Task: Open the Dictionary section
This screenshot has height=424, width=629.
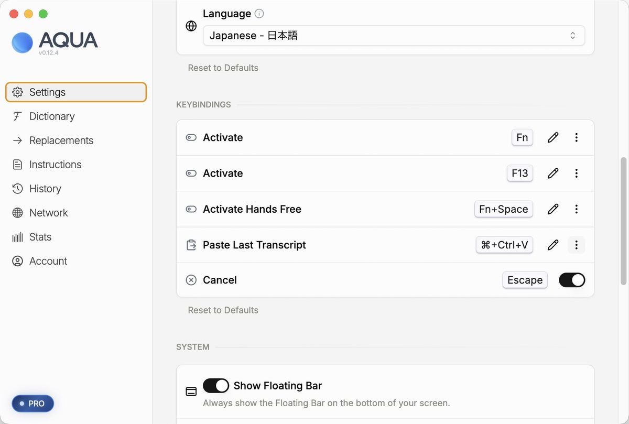Action: 52,116
